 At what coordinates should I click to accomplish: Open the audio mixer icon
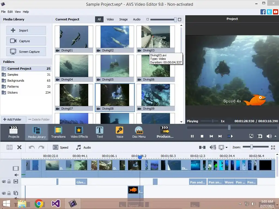(x=213, y=147)
